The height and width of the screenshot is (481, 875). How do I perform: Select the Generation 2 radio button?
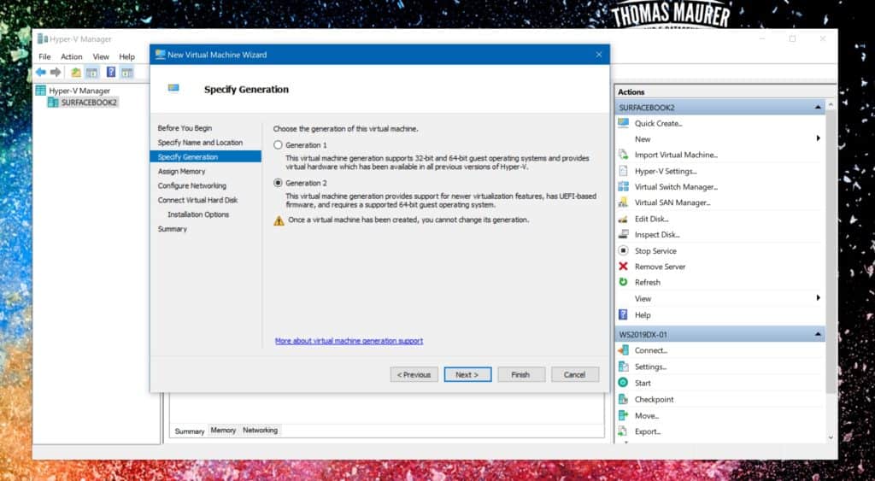pos(278,183)
